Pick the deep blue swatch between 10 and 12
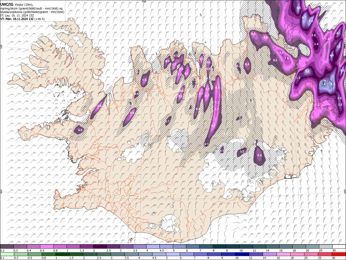Screen dimensions: 346x260 coord(242,254)
